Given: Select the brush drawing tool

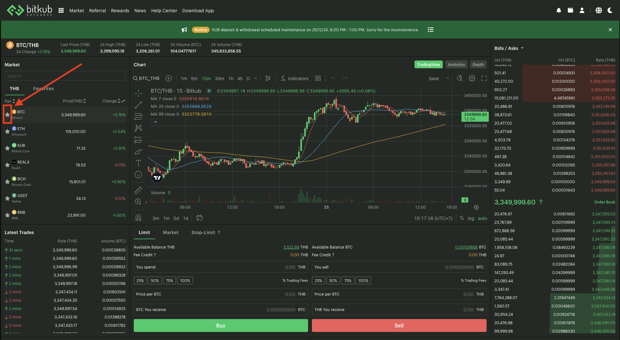Looking at the screenshot, I should click(x=138, y=151).
